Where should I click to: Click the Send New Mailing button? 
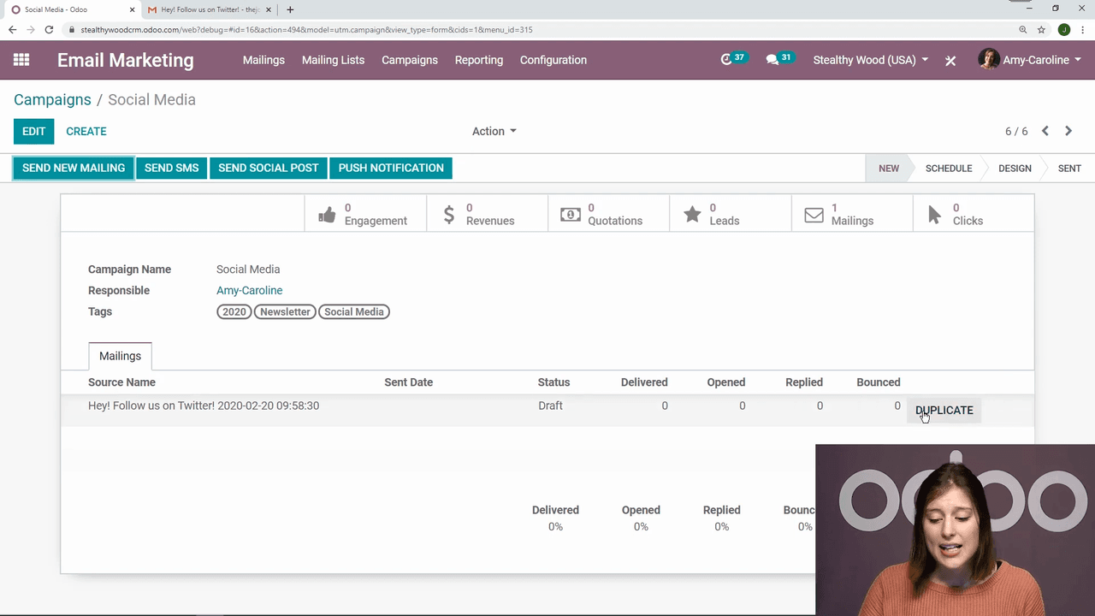74,168
